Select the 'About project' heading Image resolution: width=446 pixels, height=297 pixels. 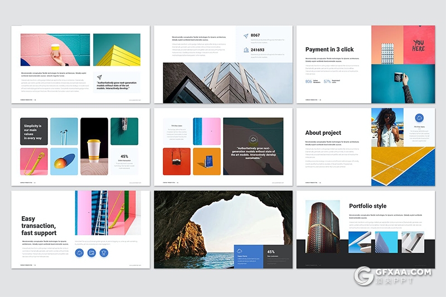[x=323, y=133]
